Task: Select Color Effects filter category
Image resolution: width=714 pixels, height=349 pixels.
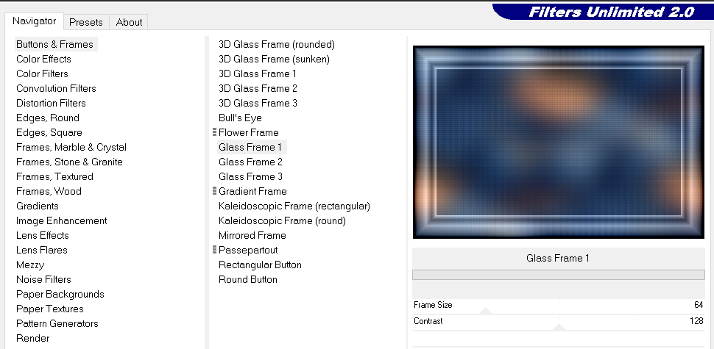Action: pyautogui.click(x=43, y=59)
